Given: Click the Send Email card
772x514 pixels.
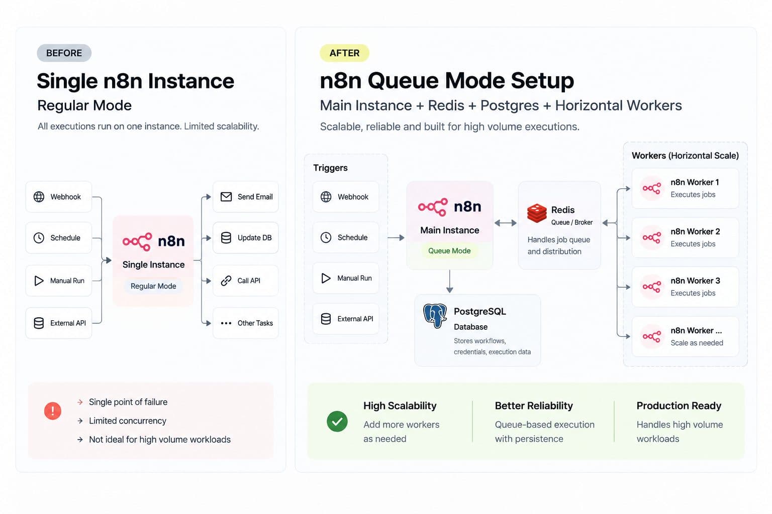Looking at the screenshot, I should (x=246, y=197).
